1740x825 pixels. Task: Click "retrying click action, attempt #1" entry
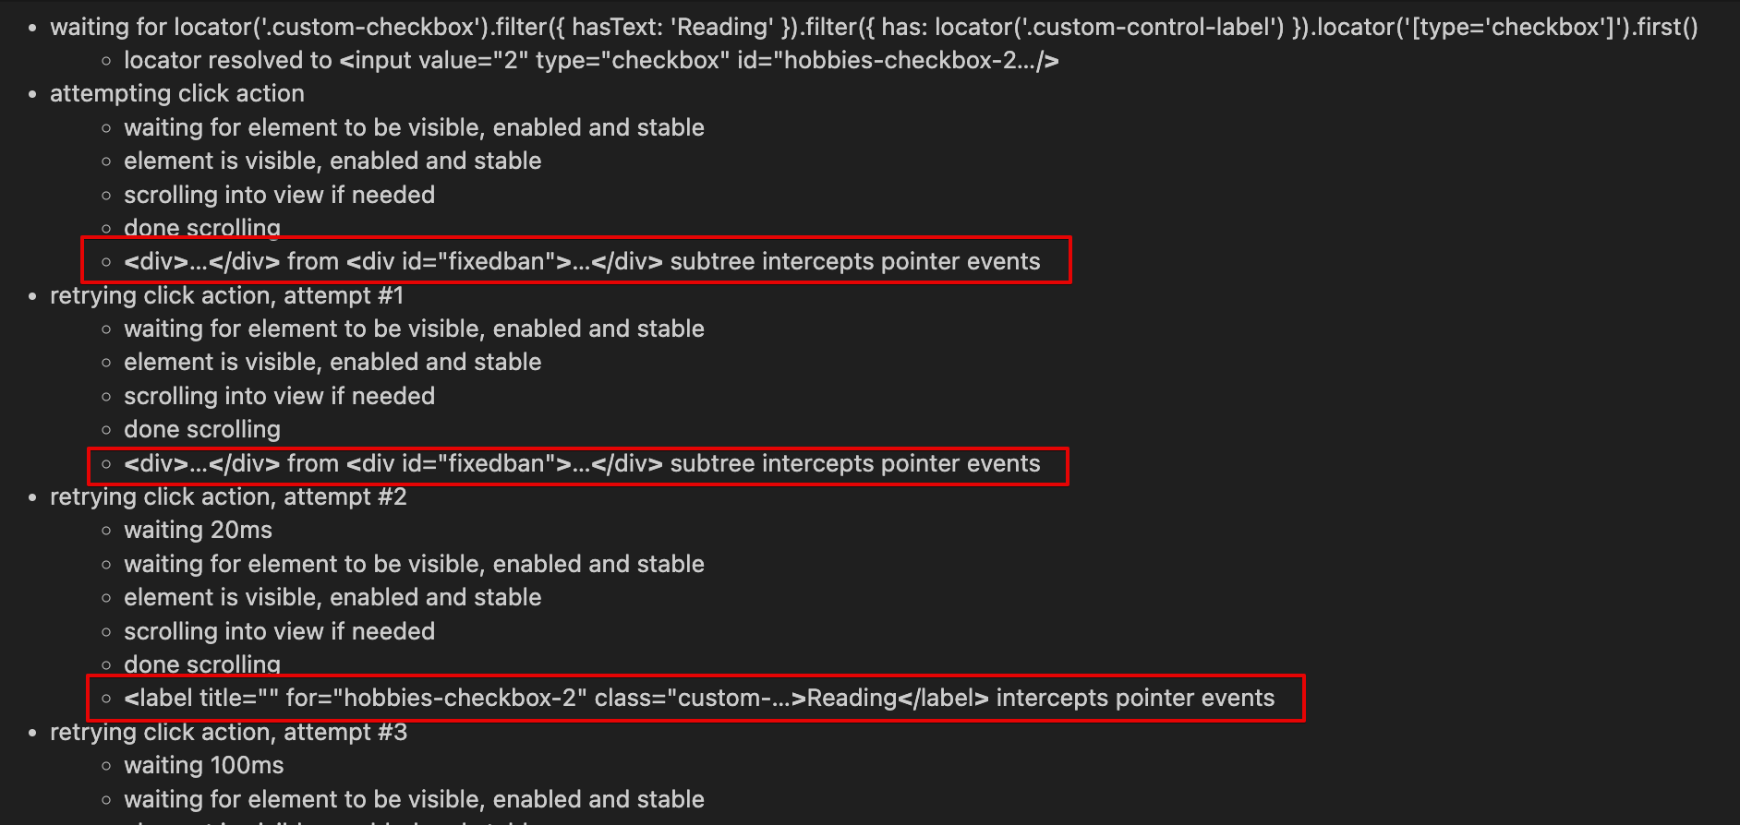pyautogui.click(x=227, y=295)
